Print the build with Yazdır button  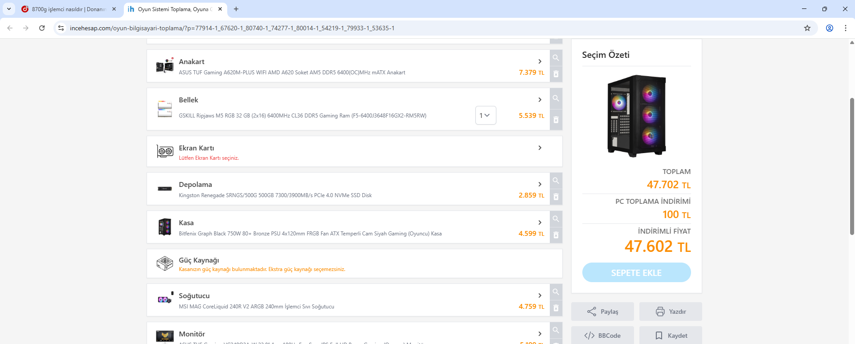click(671, 312)
